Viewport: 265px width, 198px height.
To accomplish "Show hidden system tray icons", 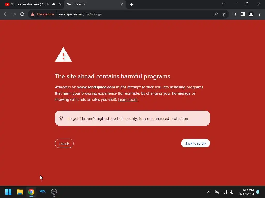I will 209,192.
